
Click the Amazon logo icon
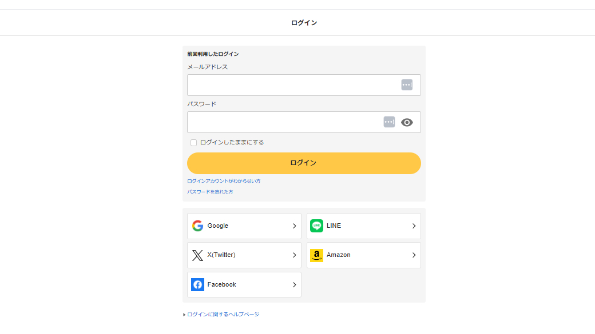[316, 255]
